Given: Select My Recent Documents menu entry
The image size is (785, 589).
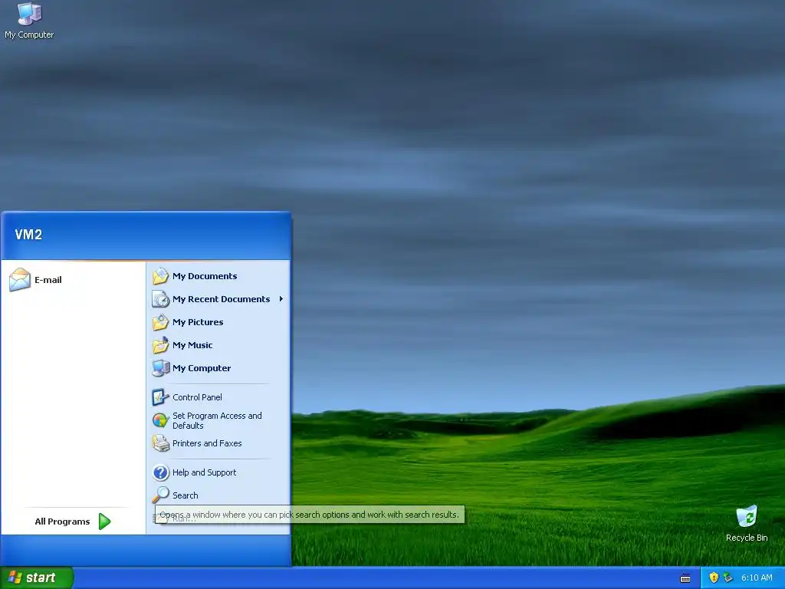Looking at the screenshot, I should (x=218, y=299).
